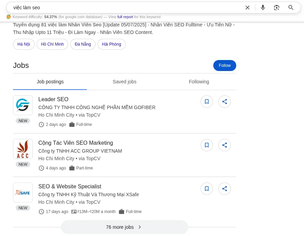Open the Following tab

click(x=199, y=82)
